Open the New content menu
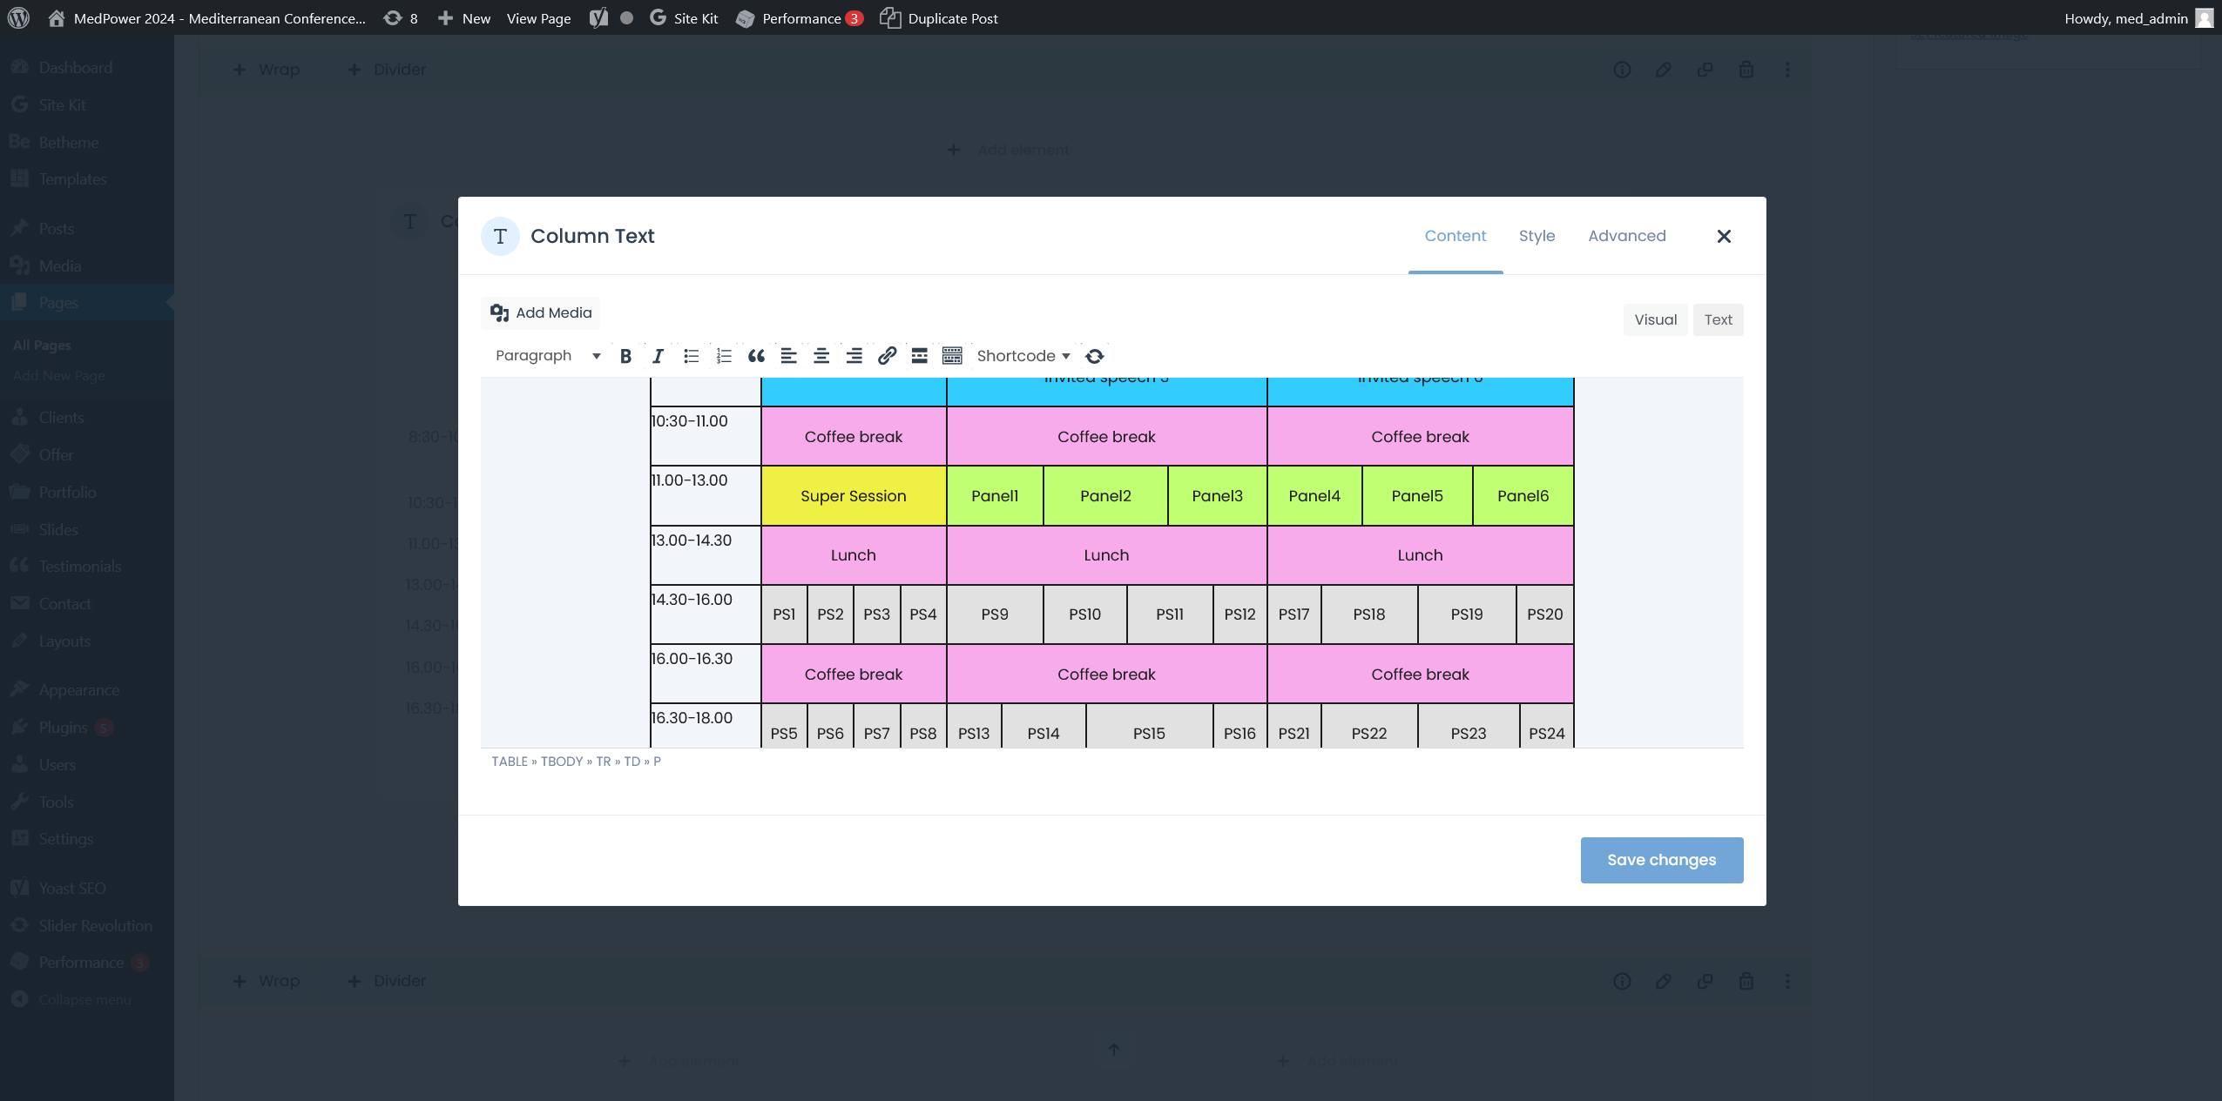Screen dimensions: 2222x1101 [x=464, y=17]
